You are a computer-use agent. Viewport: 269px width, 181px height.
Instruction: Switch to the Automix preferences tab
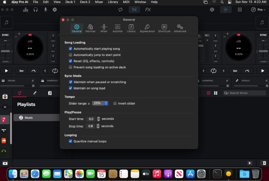[117, 28]
